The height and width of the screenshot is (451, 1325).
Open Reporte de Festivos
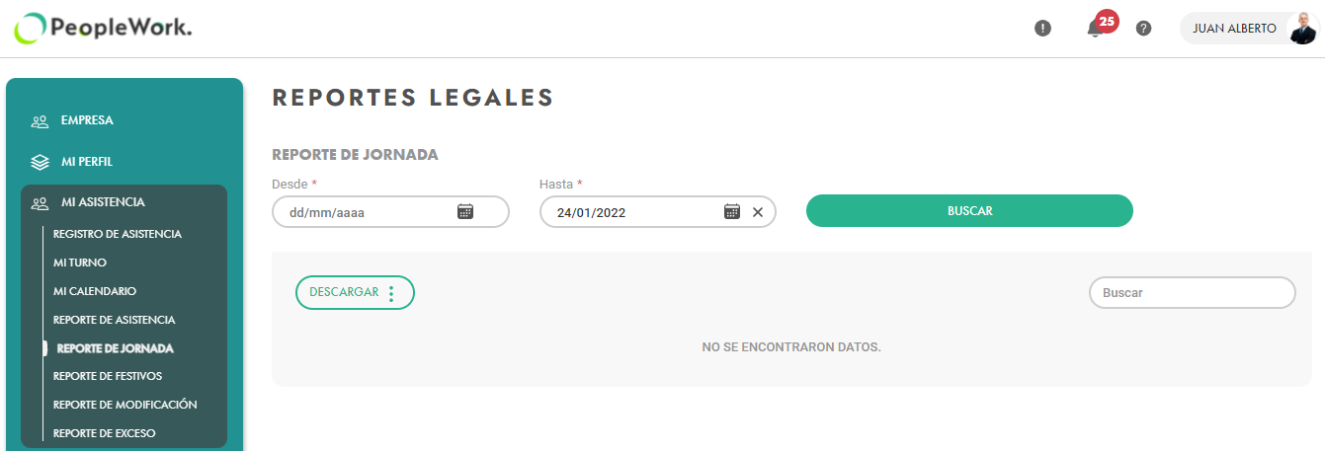108,376
